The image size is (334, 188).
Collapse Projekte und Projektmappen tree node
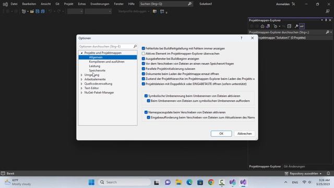(81, 53)
